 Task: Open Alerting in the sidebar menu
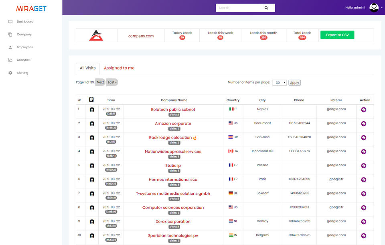[x=22, y=73]
